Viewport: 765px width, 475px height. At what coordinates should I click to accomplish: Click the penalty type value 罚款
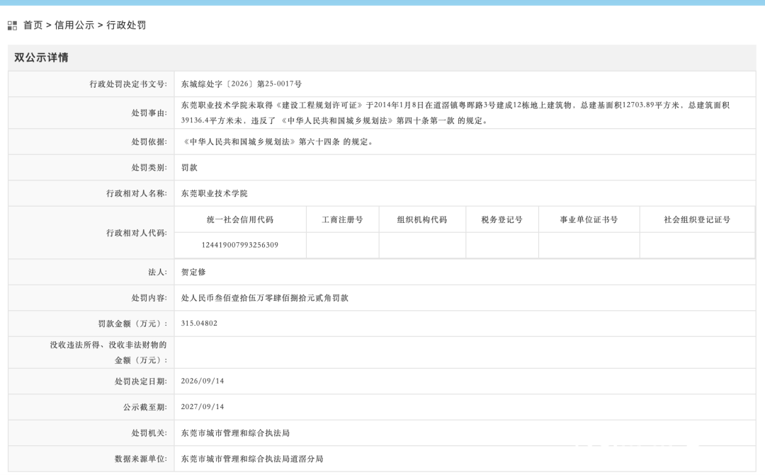pos(189,168)
